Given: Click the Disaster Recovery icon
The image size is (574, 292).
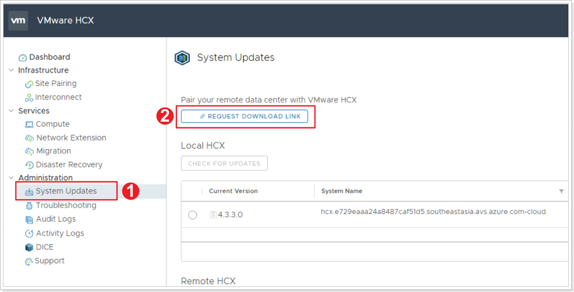Looking at the screenshot, I should [x=29, y=165].
